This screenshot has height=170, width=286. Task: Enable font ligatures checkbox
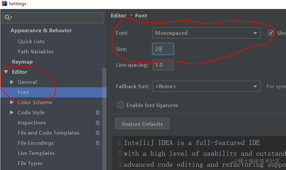click(x=120, y=105)
